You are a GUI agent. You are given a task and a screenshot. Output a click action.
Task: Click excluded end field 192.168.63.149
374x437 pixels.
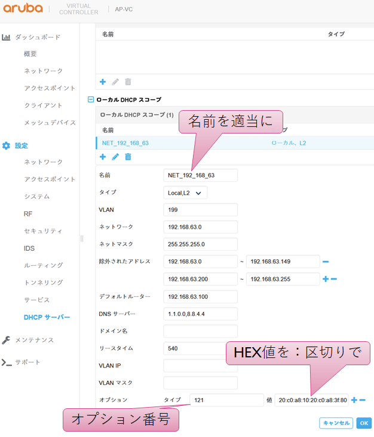pyautogui.click(x=283, y=262)
